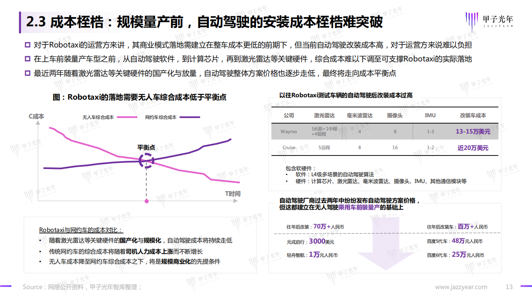This screenshot has width=532, height=299.
Task: Click the purple dashed balance-point circle
Action: point(146,161)
